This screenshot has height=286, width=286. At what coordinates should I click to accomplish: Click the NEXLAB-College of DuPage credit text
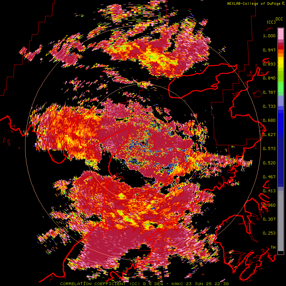[x=254, y=3]
